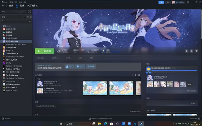
Task: Switch to Big Picture mode monitor icon
Action: (x=188, y=2)
